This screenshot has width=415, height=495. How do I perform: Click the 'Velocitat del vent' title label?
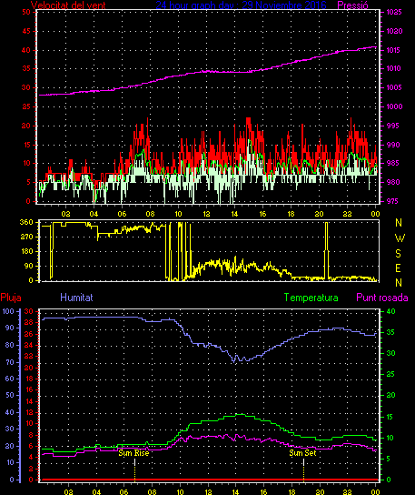[x=68, y=5]
